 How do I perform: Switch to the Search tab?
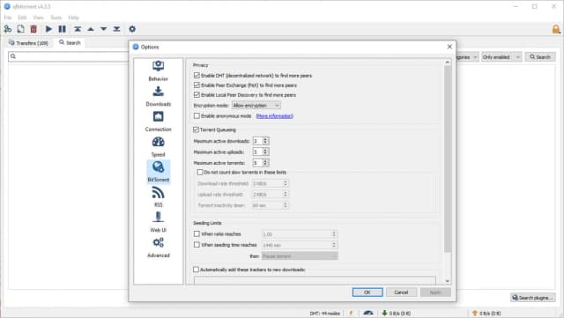pos(70,42)
